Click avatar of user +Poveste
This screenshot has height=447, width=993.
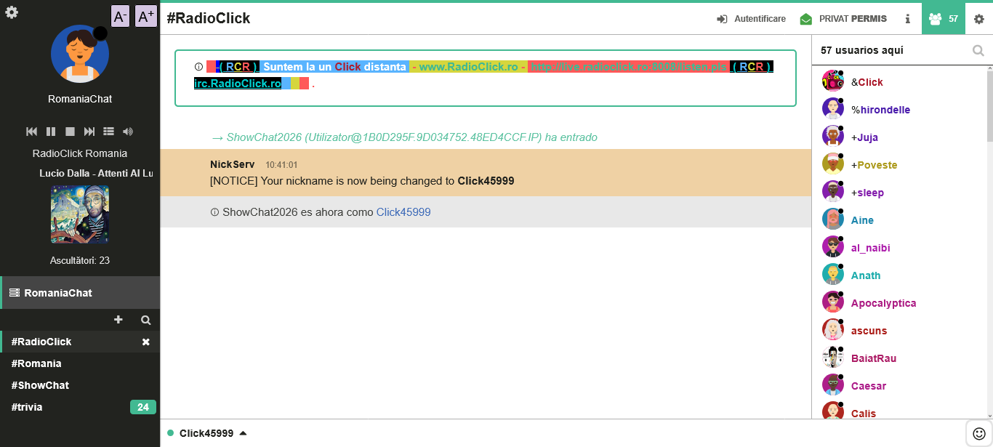click(832, 164)
